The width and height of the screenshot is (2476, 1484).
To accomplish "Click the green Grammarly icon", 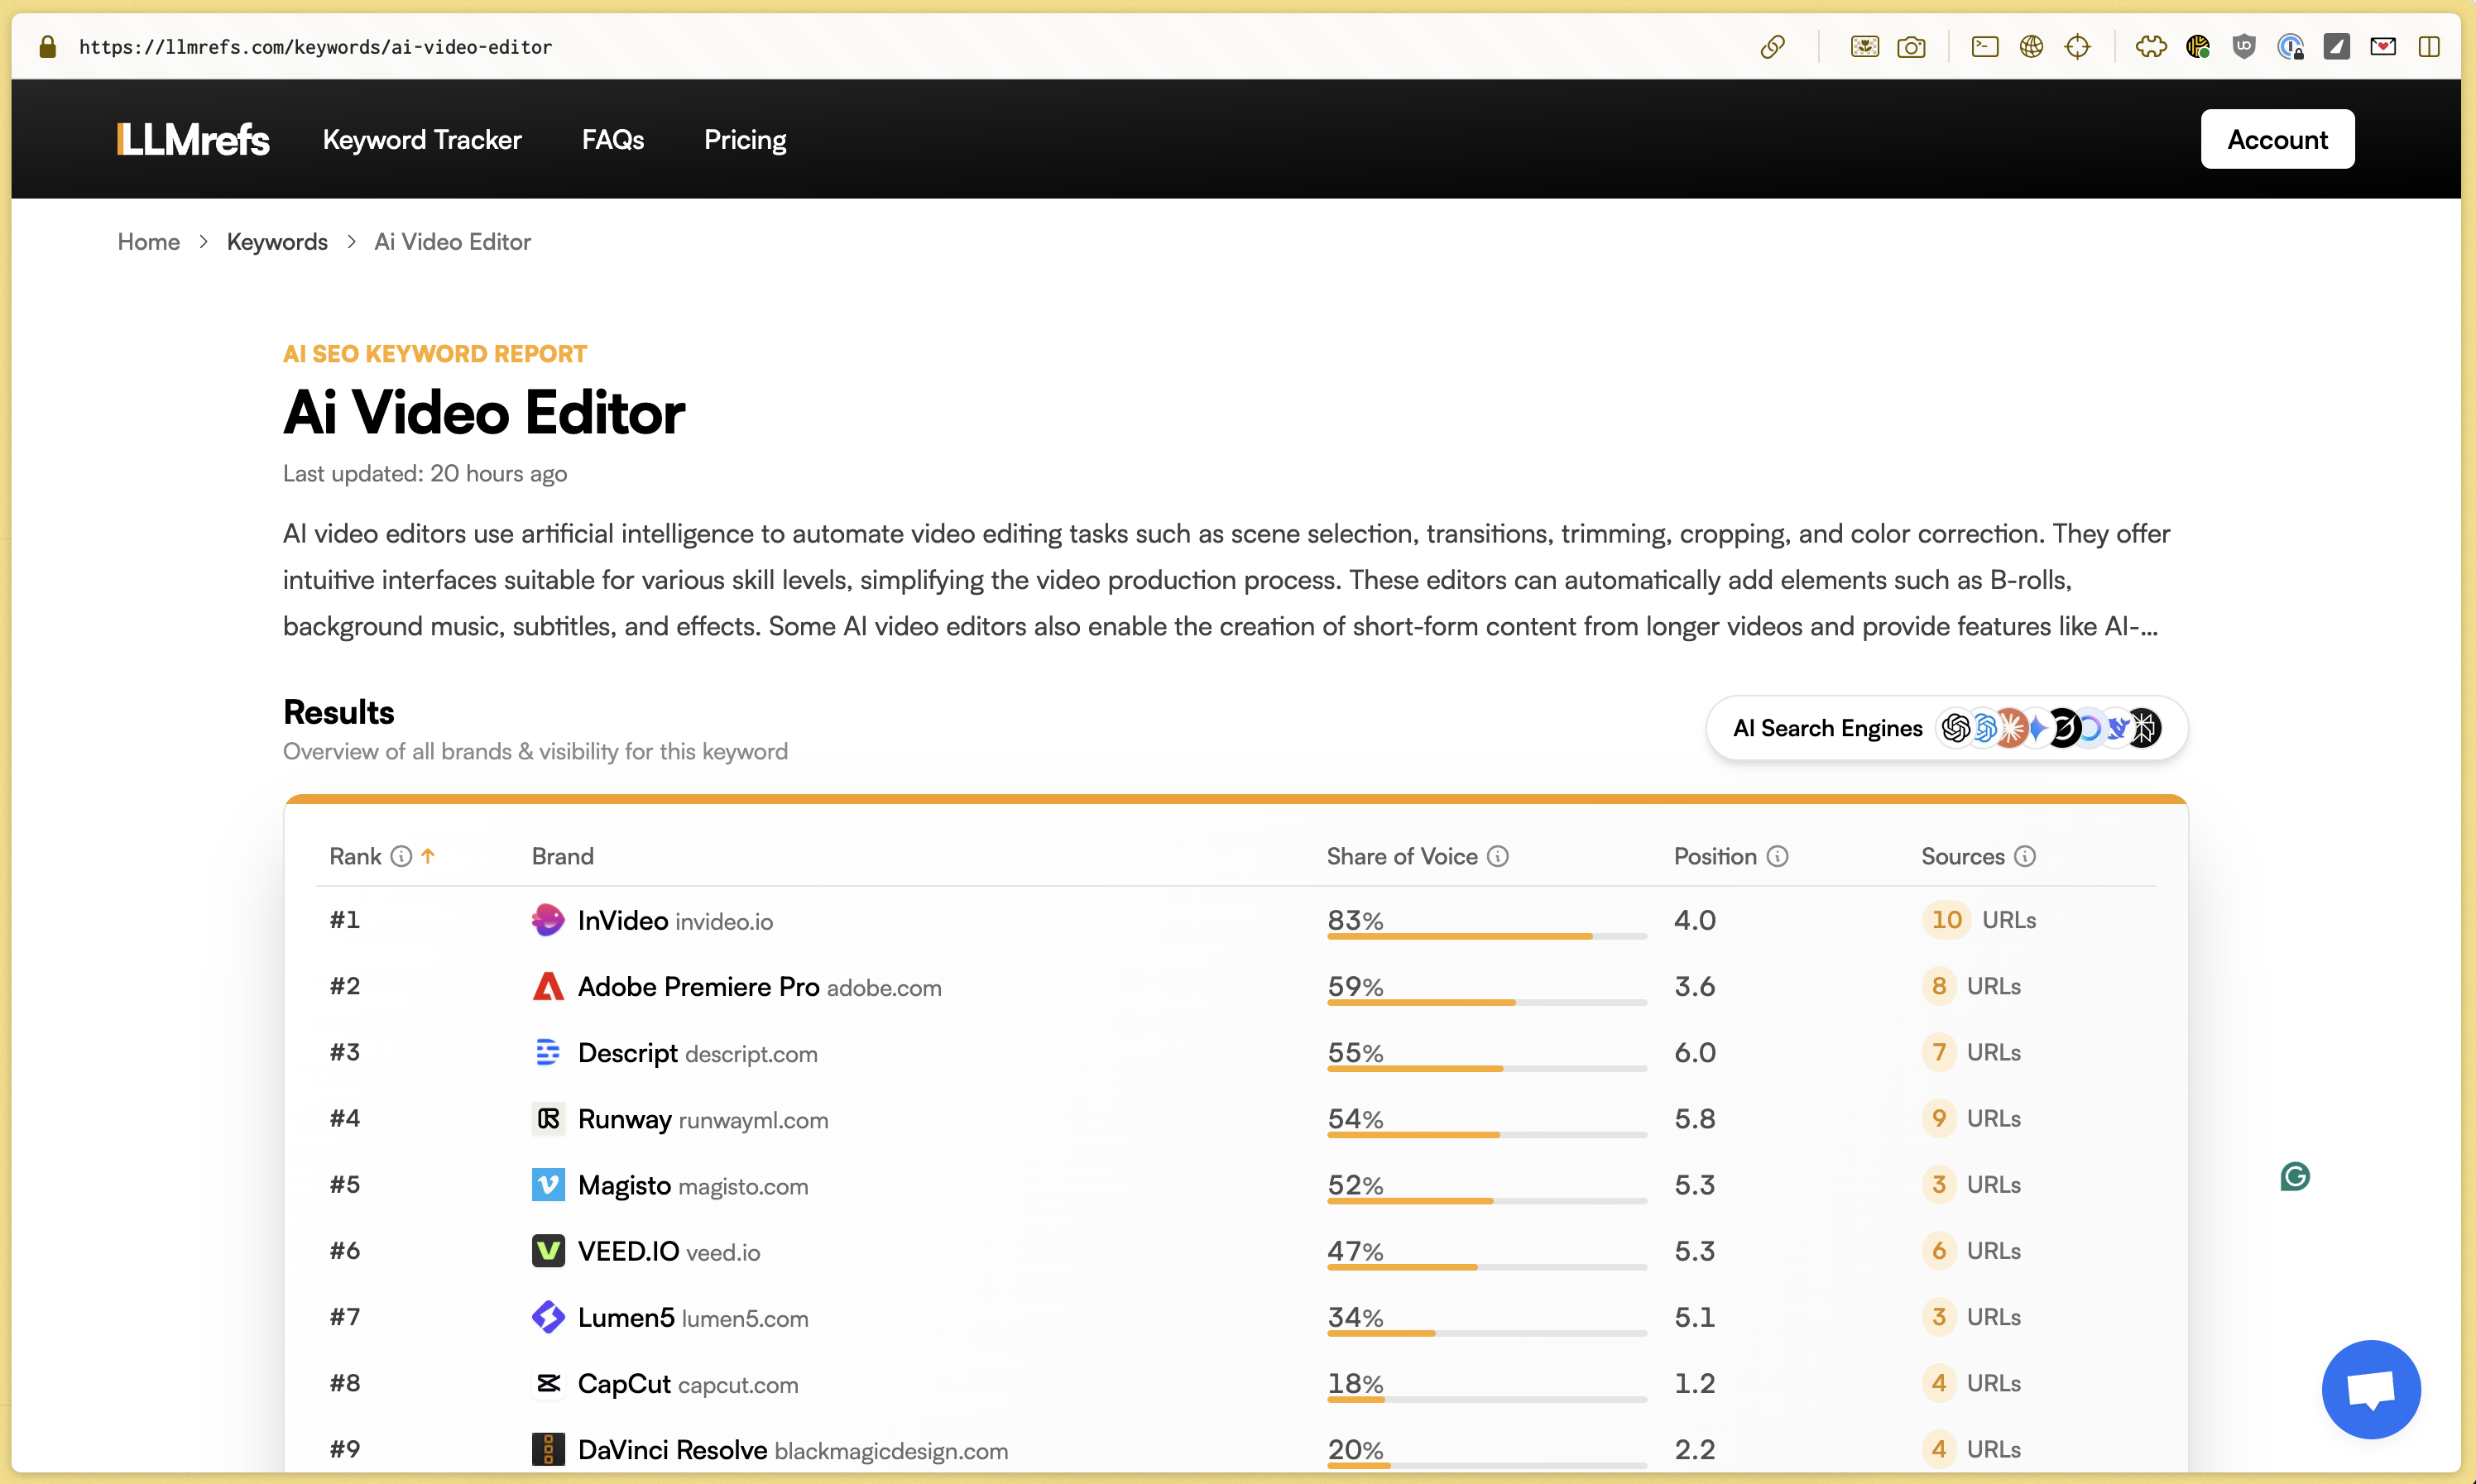I will pos(2295,1177).
